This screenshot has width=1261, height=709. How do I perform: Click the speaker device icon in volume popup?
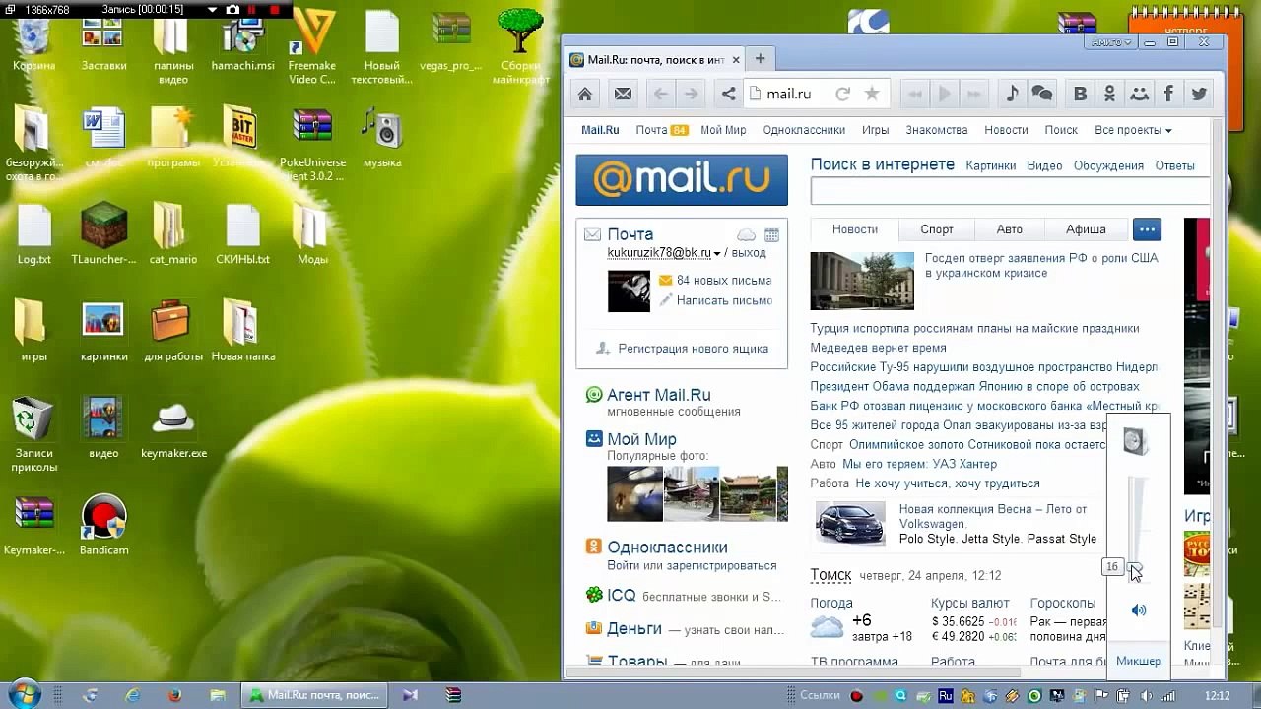1136,441
